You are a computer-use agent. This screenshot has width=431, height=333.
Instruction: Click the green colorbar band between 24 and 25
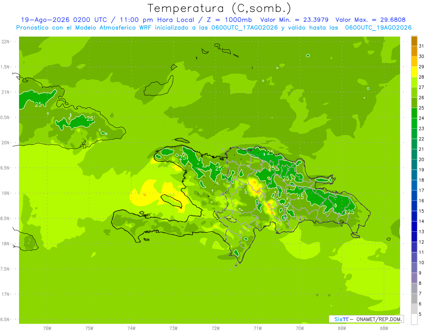tap(414, 113)
